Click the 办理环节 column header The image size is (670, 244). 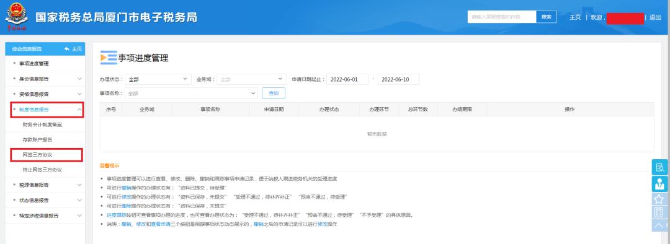tap(379, 109)
